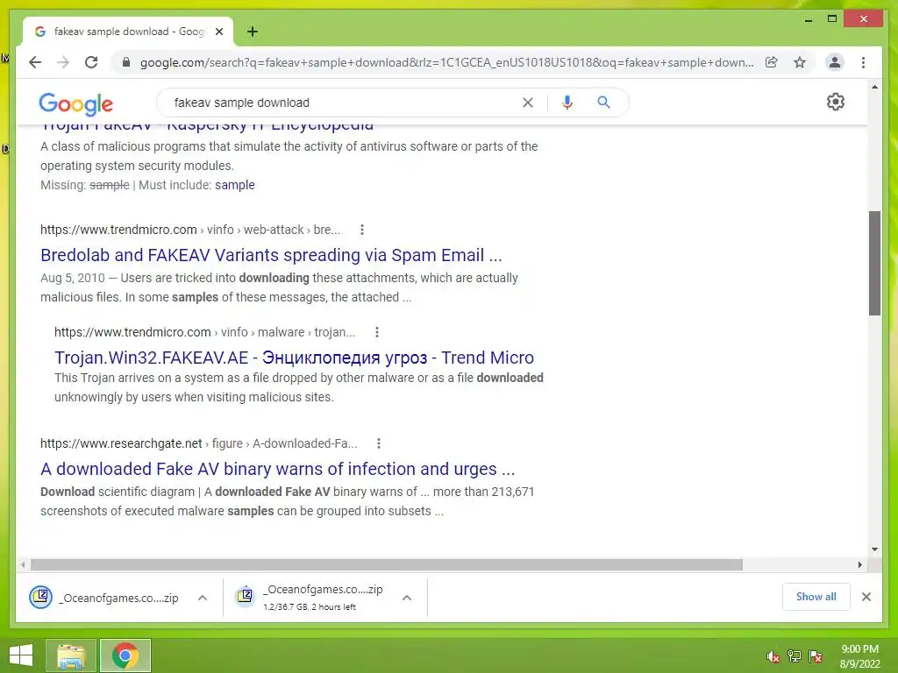Image resolution: width=898 pixels, height=673 pixels.
Task: Open Trojan.Win32.FAKEAV.AE Trend Micro result
Action: click(x=294, y=358)
